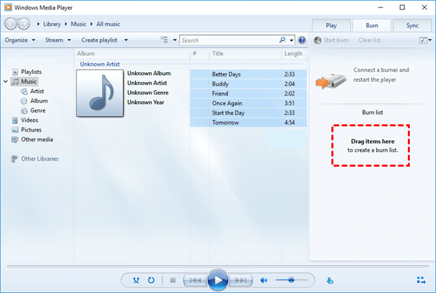
Task: Click the Videos sidebar icon
Action: tap(15, 120)
